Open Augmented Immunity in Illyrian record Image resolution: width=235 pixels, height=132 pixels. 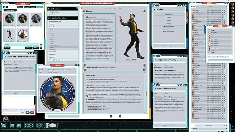[x=169, y=29]
